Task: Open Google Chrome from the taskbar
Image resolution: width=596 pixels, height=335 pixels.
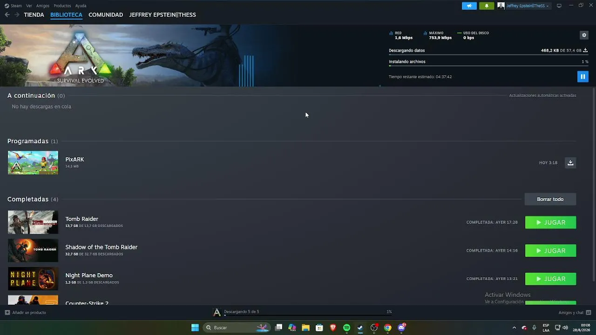Action: point(387,328)
